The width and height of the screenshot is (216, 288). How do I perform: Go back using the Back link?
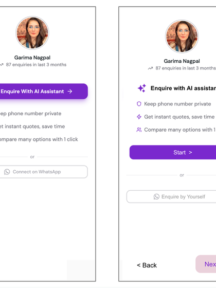coord(147,265)
